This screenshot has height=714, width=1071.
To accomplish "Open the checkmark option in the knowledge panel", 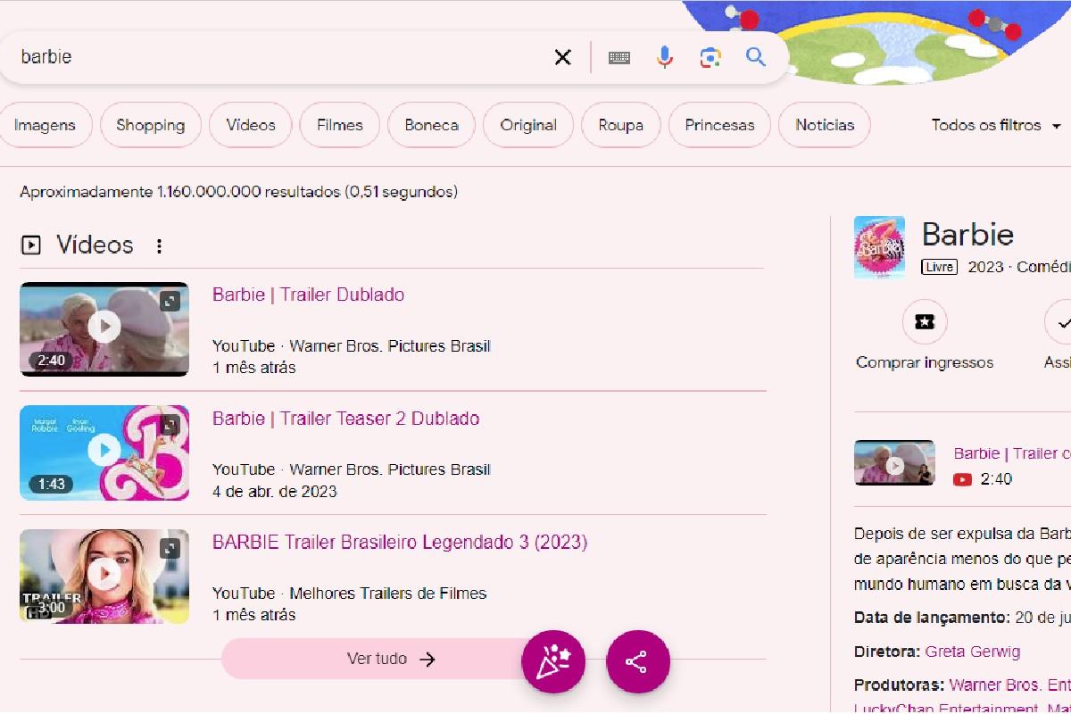I will pyautogui.click(x=1060, y=321).
